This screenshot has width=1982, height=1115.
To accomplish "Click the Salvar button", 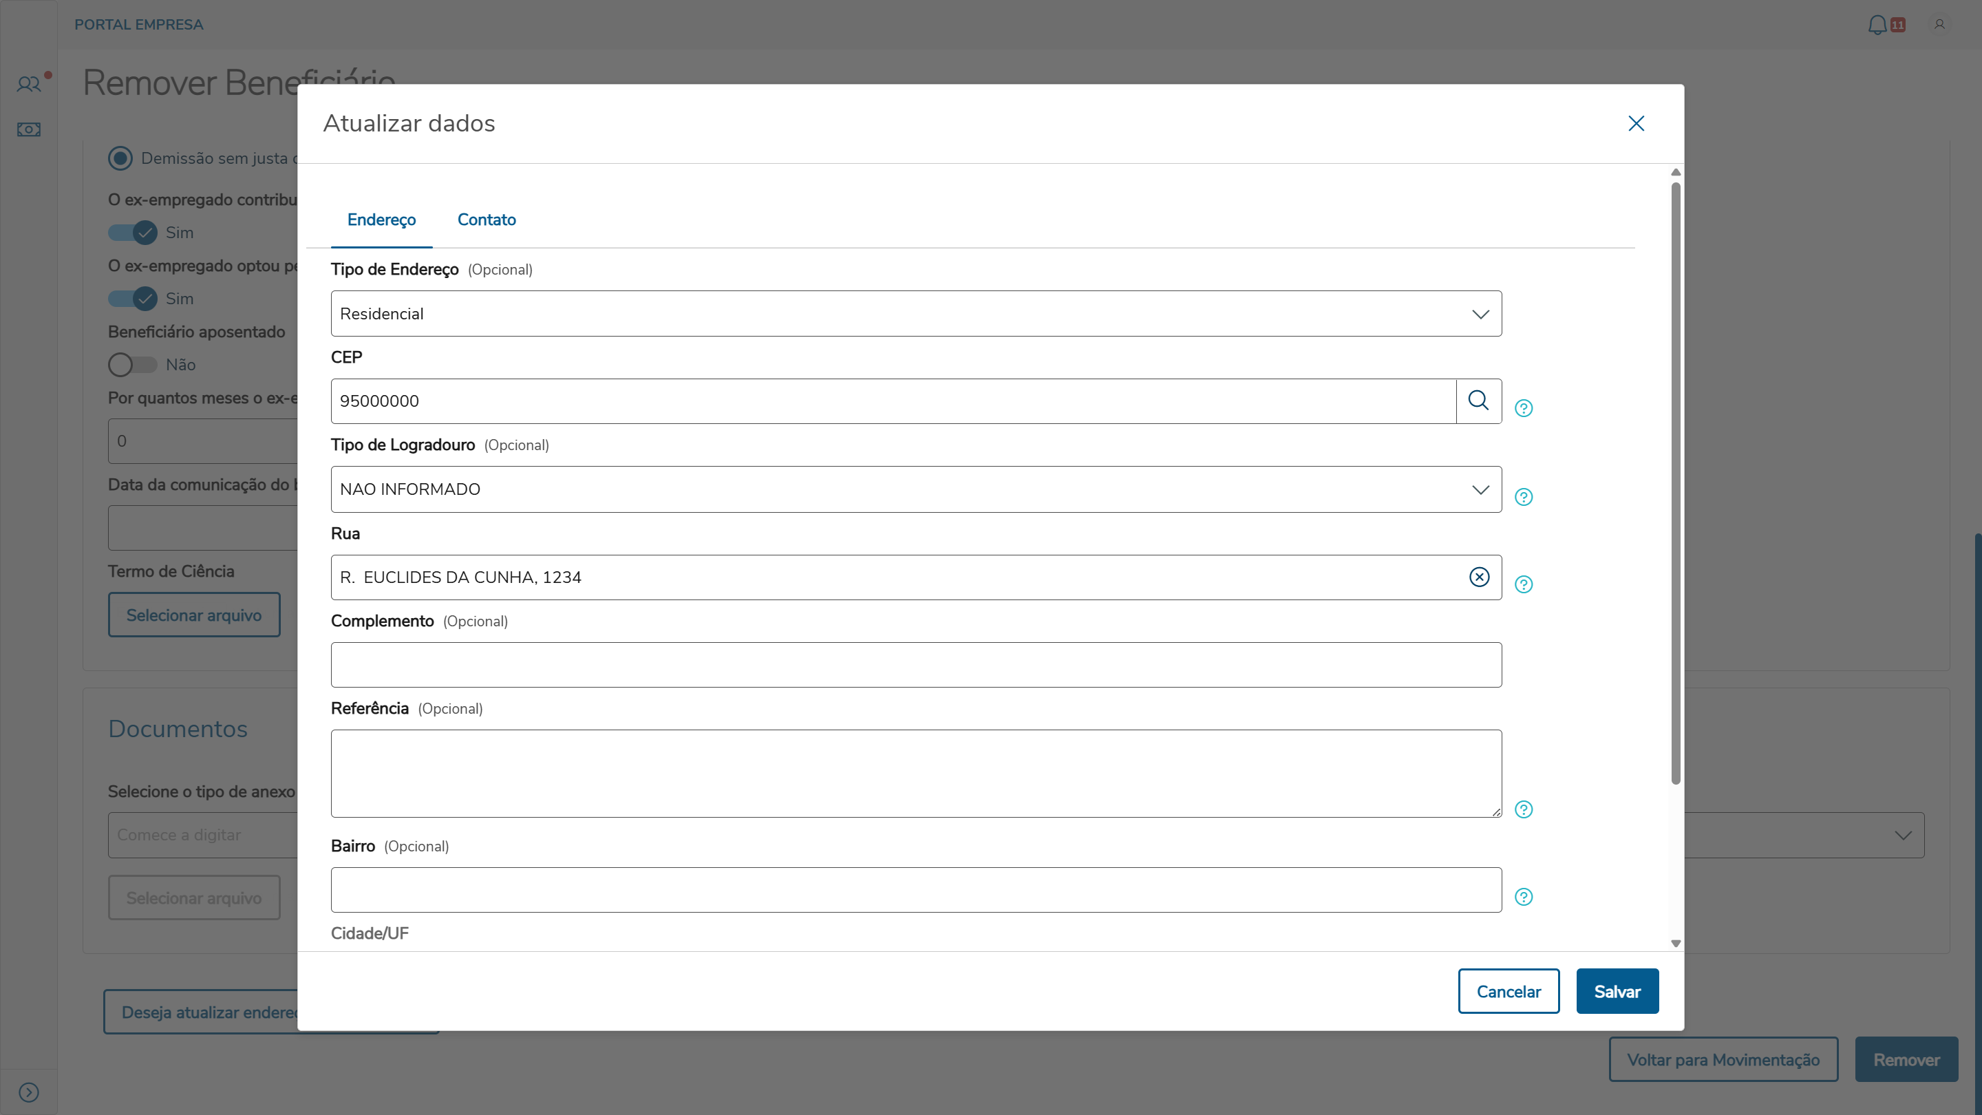I will pyautogui.click(x=1617, y=991).
